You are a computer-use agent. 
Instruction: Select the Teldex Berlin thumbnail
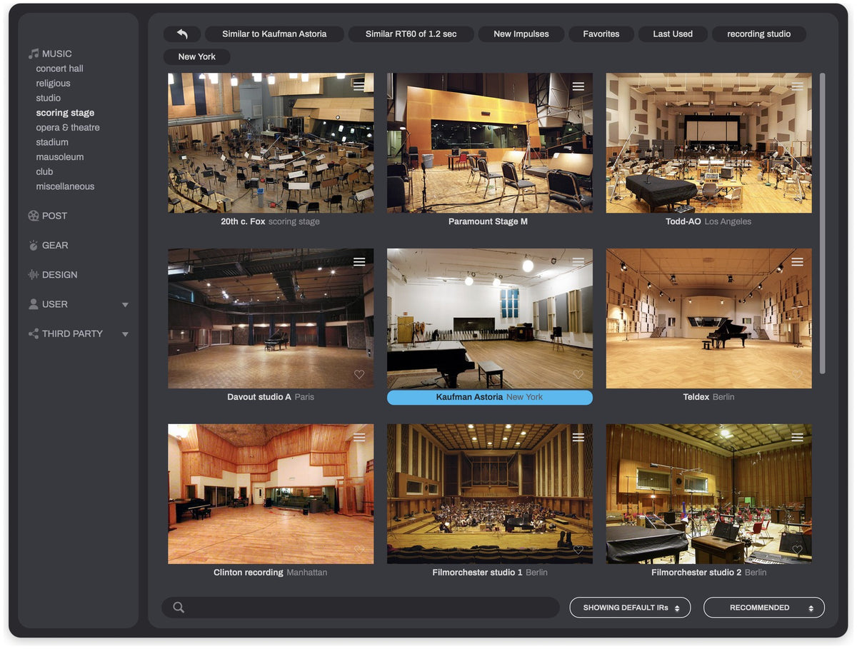709,318
